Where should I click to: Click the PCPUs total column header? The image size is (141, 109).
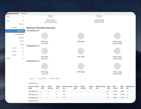tap(91, 87)
